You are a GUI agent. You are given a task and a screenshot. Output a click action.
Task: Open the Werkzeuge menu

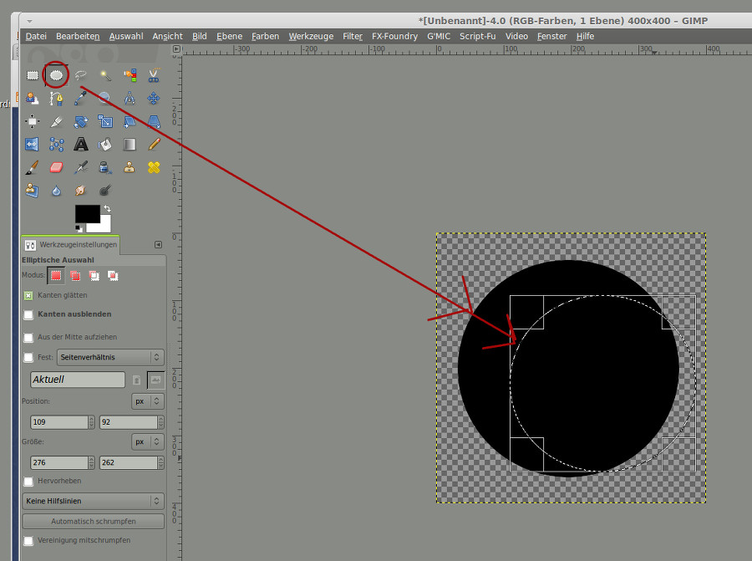pyautogui.click(x=311, y=36)
